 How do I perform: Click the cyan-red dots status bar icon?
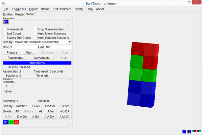(x=194, y=131)
